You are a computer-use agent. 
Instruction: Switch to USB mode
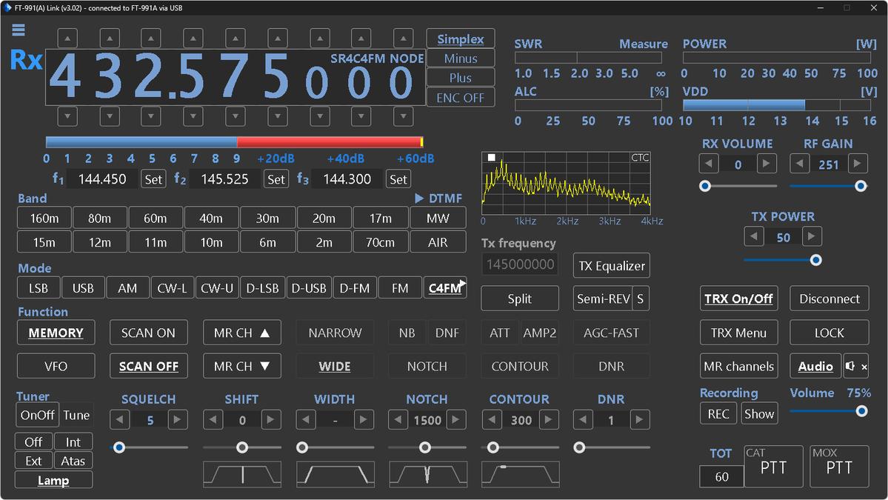tap(83, 288)
